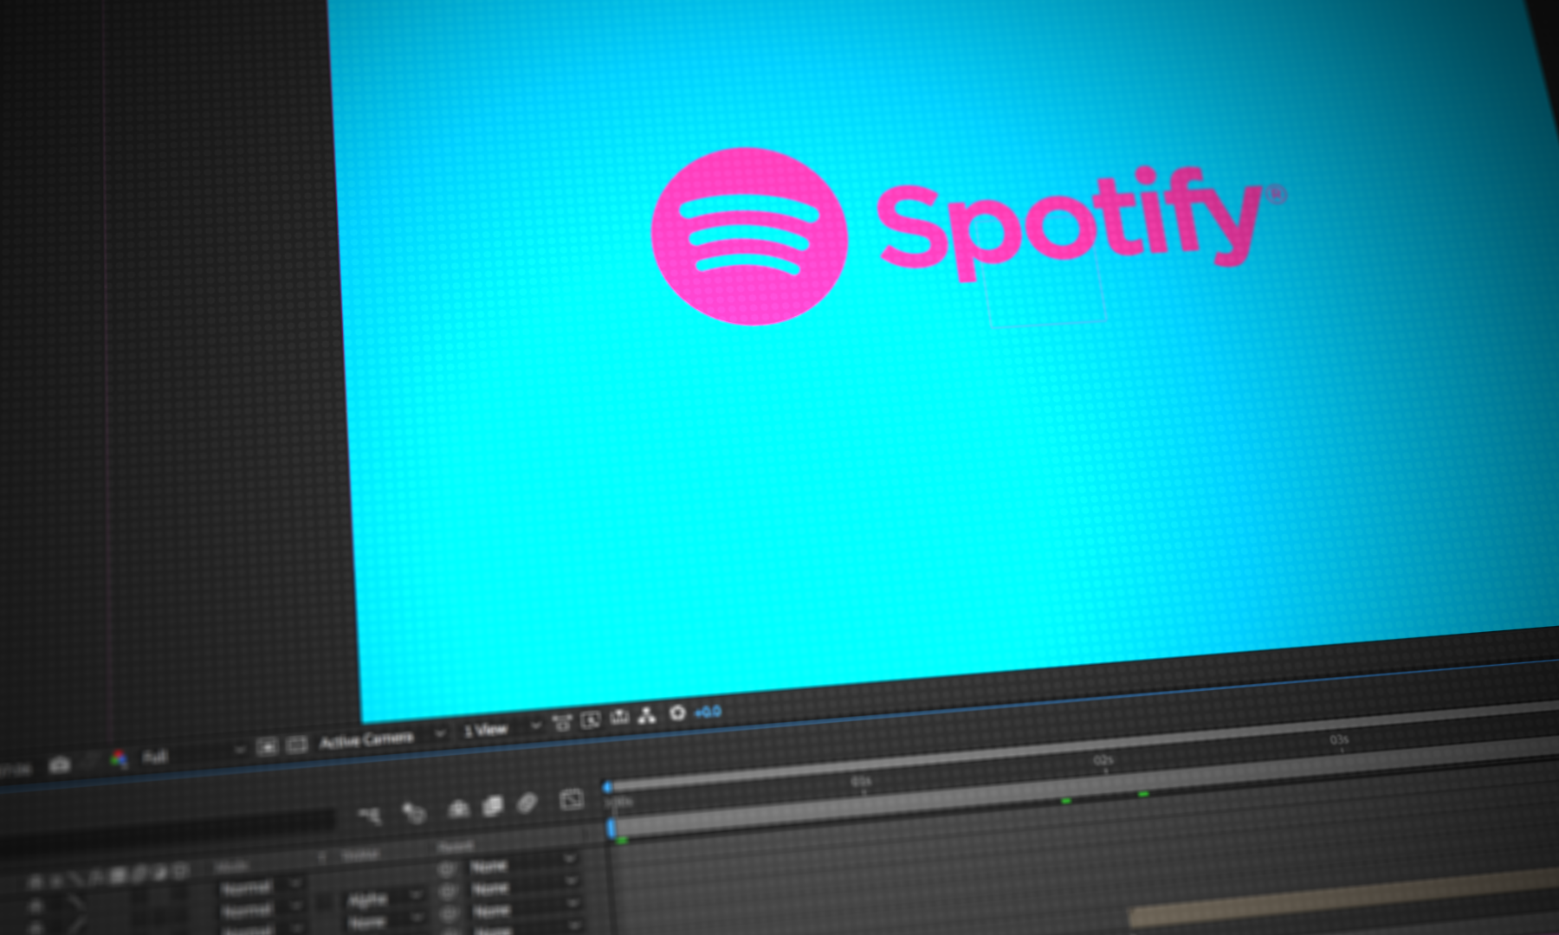Image resolution: width=1559 pixels, height=935 pixels.
Task: Take a snapshot with the camera icon
Action: [x=60, y=764]
